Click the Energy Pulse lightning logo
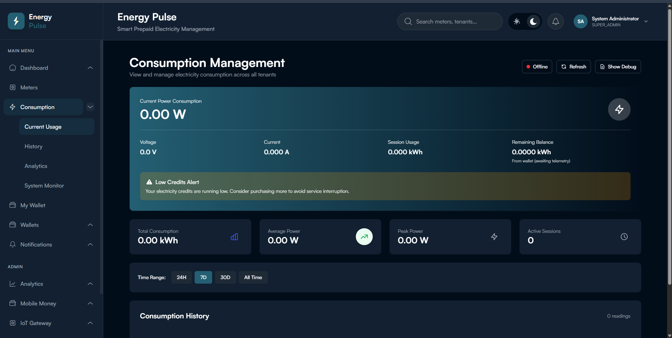672x338 pixels. 16,21
